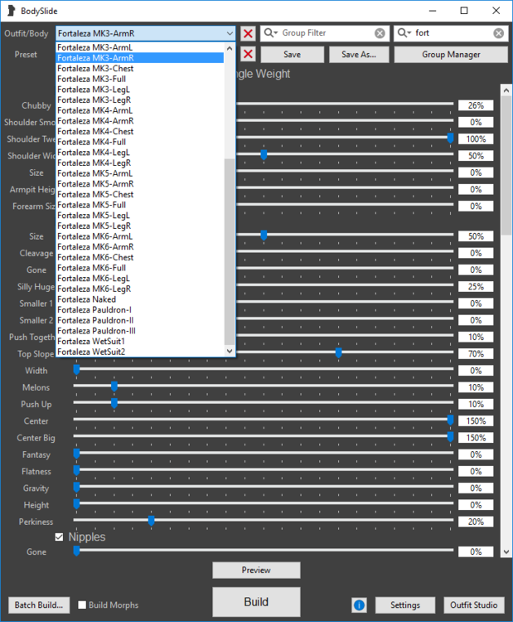Select Fortaleza MK3-ArmL from list
Viewport: 513px width, 622px height.
140,47
